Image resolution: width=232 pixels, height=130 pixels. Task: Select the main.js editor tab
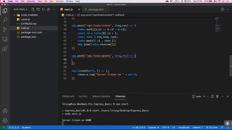click(x=69, y=9)
